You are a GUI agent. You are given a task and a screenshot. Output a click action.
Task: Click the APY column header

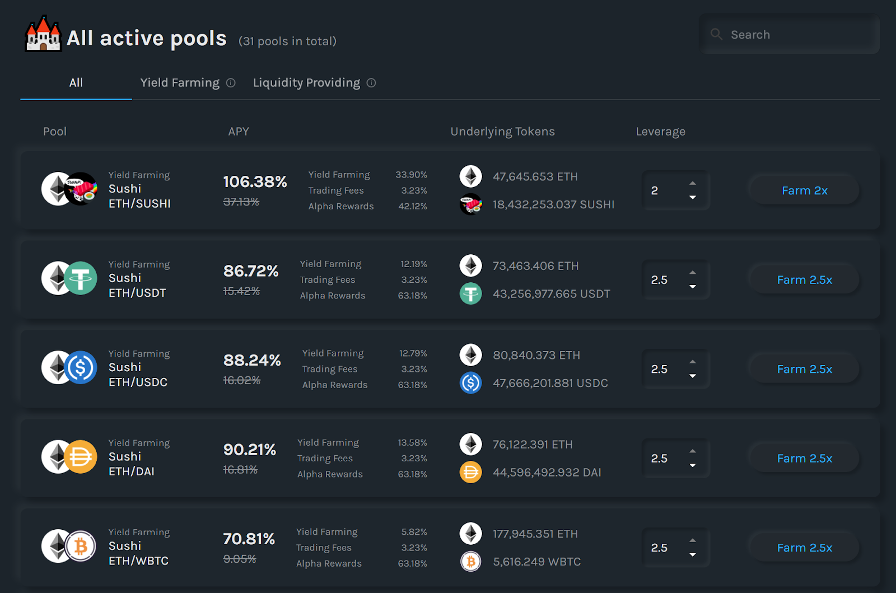(239, 132)
